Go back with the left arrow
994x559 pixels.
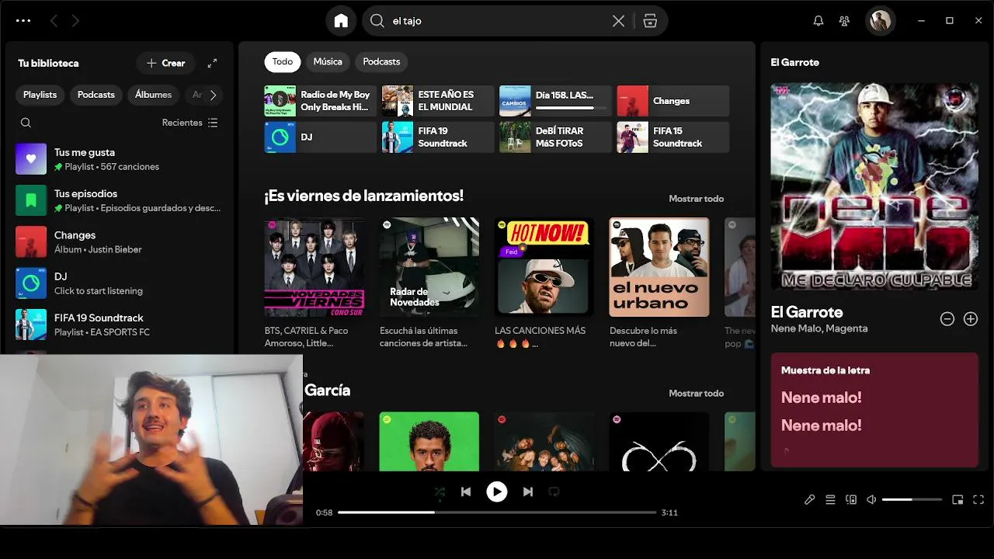[x=54, y=21]
